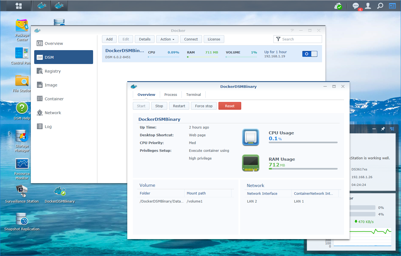Open the search filter funnel dropdown
Screen dimensions: 401x256
coord(278,39)
